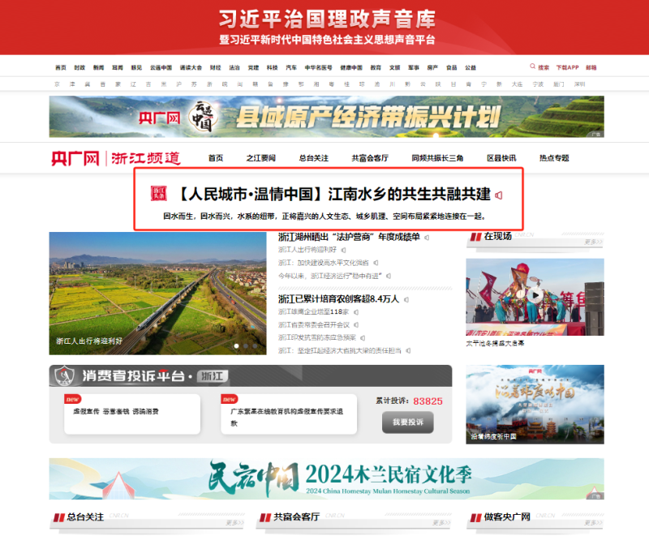This screenshot has width=649, height=536.
Task: Switch to the 之江要闻 tab
Action: [x=261, y=158]
